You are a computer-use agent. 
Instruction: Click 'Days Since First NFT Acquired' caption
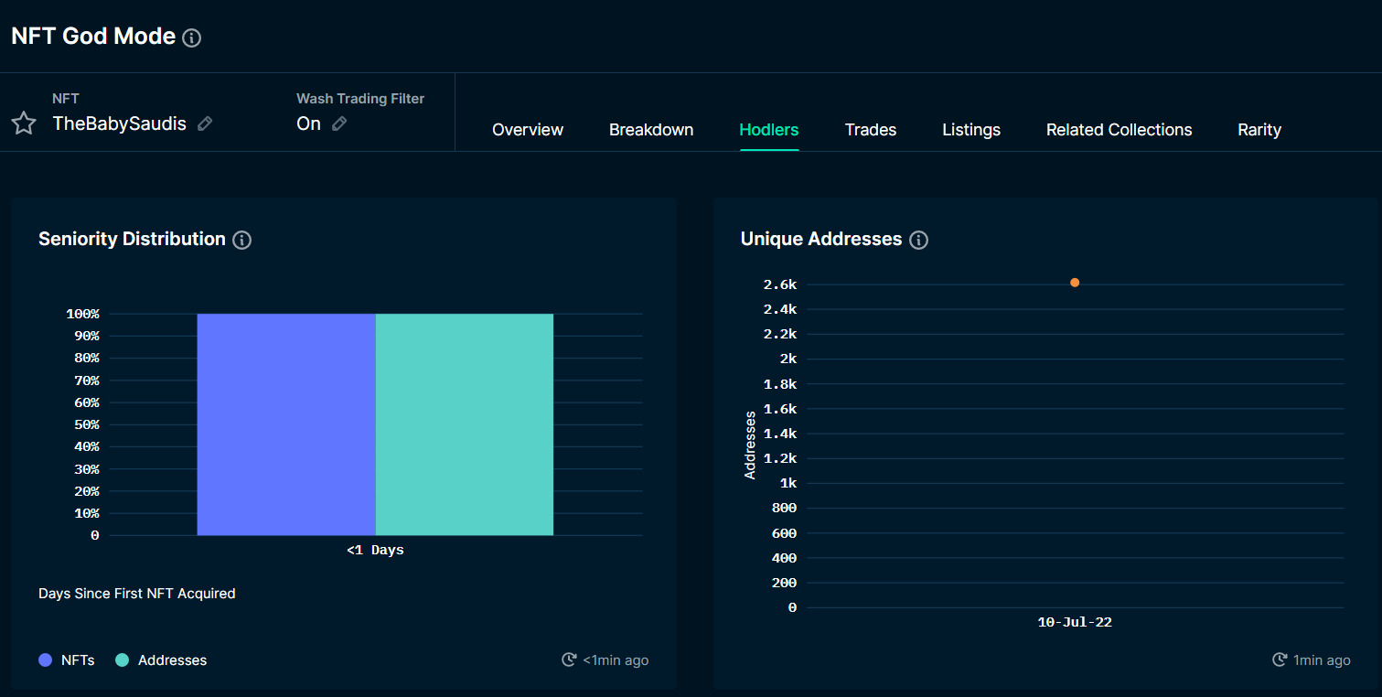(137, 594)
